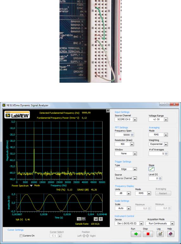Click the X-axis autoscale button

[x=96, y=219]
